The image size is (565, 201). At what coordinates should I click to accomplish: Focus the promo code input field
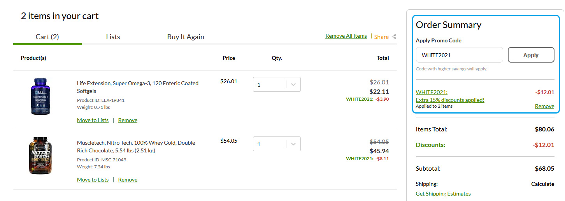click(x=459, y=55)
